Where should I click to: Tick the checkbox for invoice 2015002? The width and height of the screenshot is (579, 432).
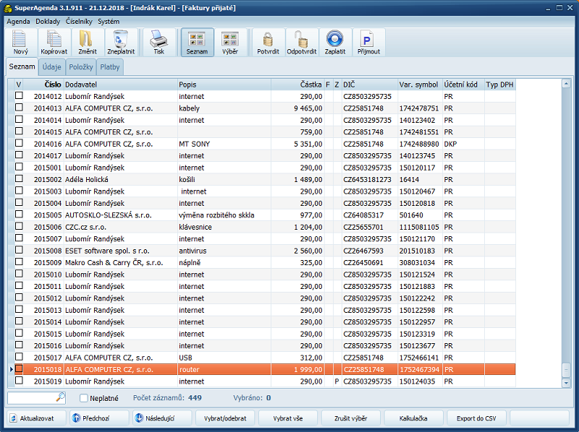(20, 178)
